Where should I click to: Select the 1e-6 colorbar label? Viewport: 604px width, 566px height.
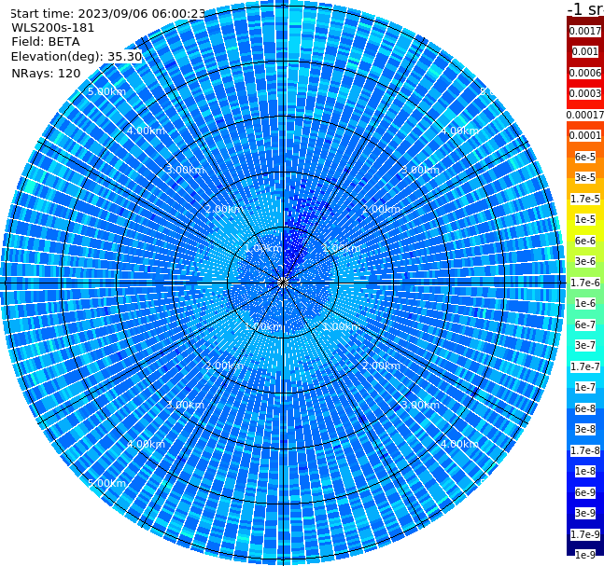(585, 303)
